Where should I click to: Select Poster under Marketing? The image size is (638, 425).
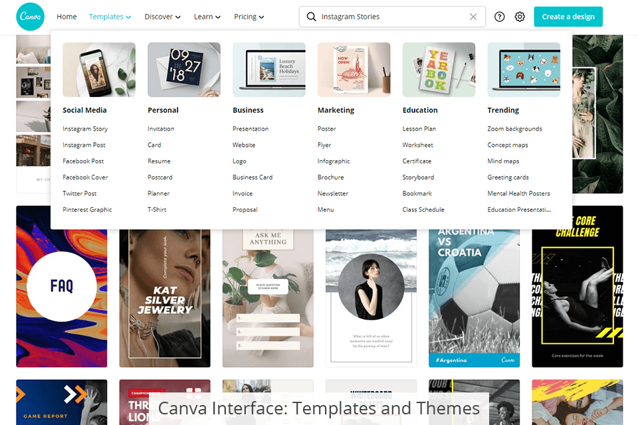coord(327,129)
